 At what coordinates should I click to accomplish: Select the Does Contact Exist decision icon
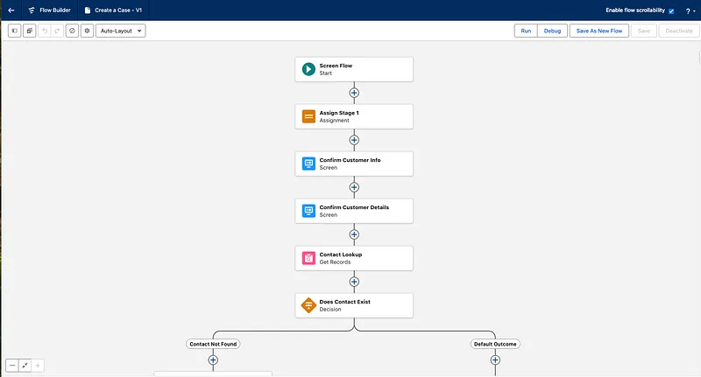click(308, 305)
